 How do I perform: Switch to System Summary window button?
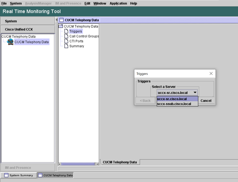tap(18, 175)
